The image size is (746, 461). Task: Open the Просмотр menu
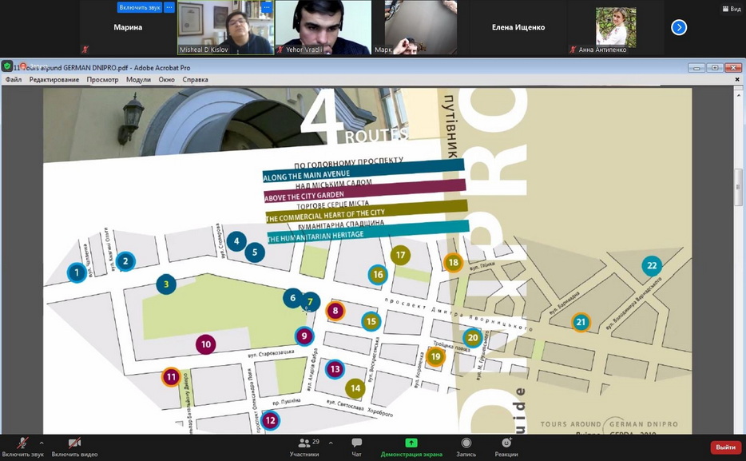[102, 79]
